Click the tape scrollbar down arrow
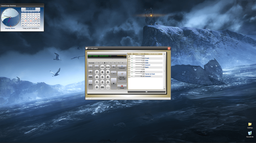The image size is (256, 143). (x=164, y=88)
